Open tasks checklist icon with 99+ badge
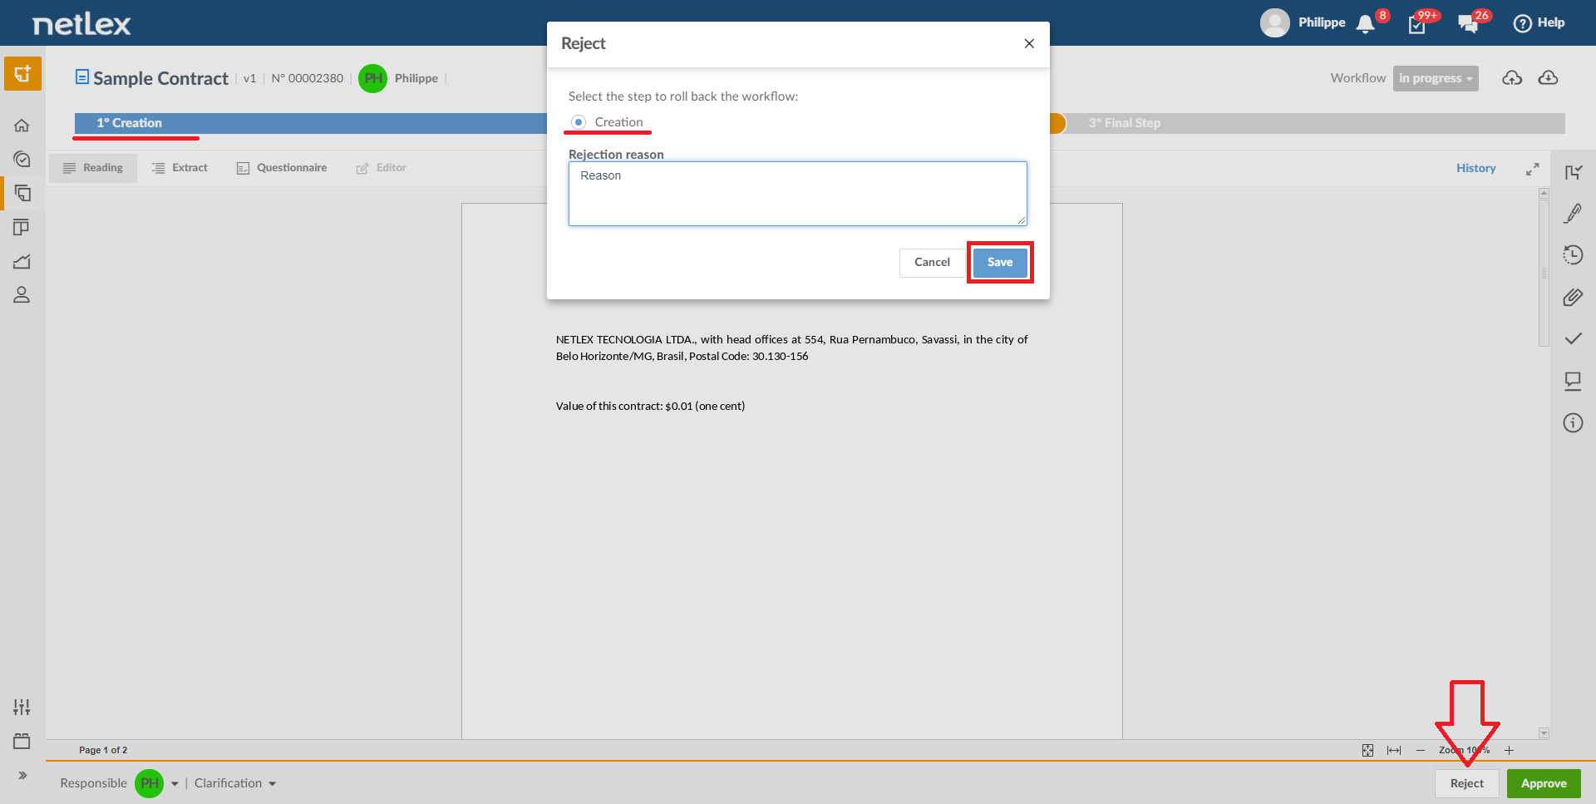Image resolution: width=1596 pixels, height=804 pixels. 1417,25
